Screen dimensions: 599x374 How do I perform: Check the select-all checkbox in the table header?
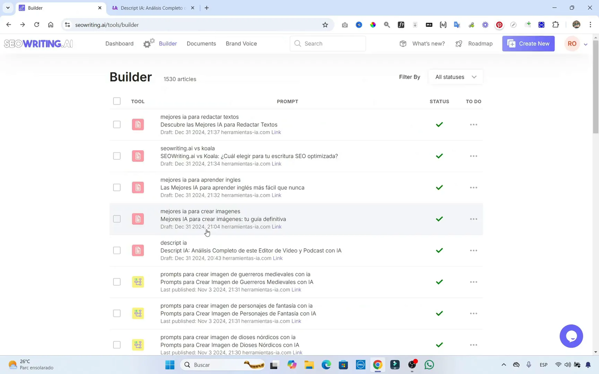[116, 101]
